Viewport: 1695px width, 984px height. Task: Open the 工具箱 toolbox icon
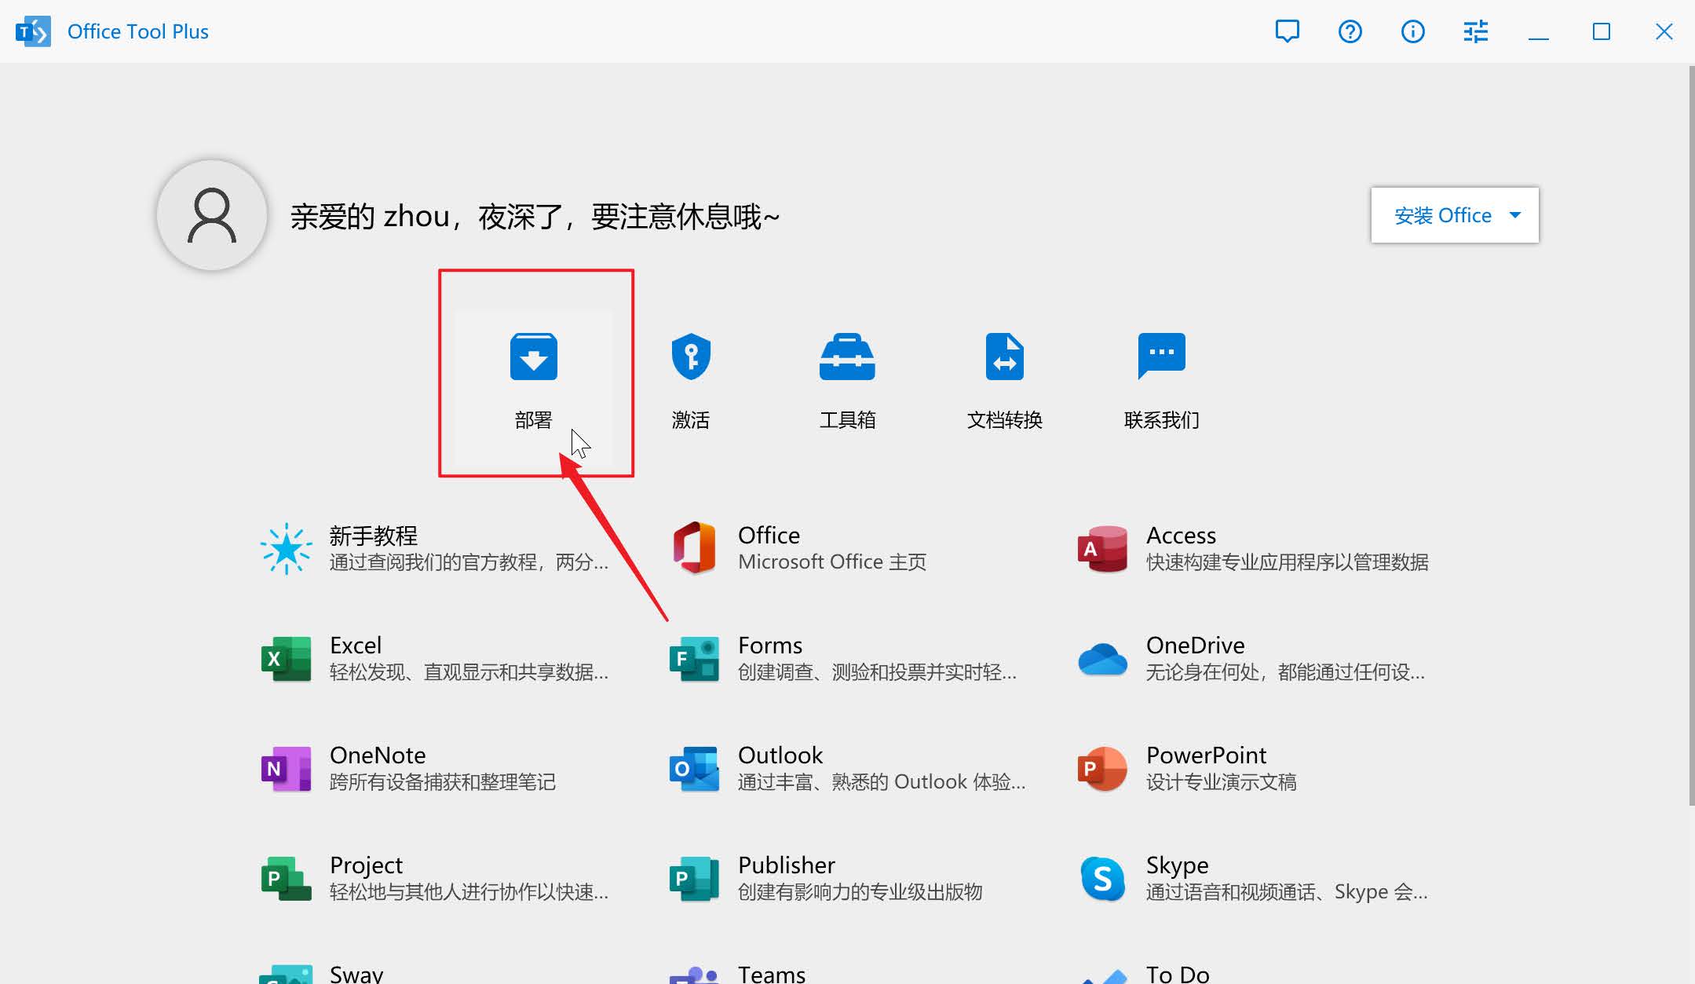(x=847, y=357)
